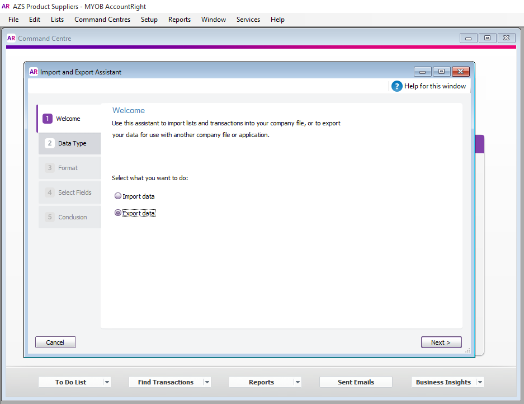Expand the Business Insights dropdown arrow

[480, 382]
